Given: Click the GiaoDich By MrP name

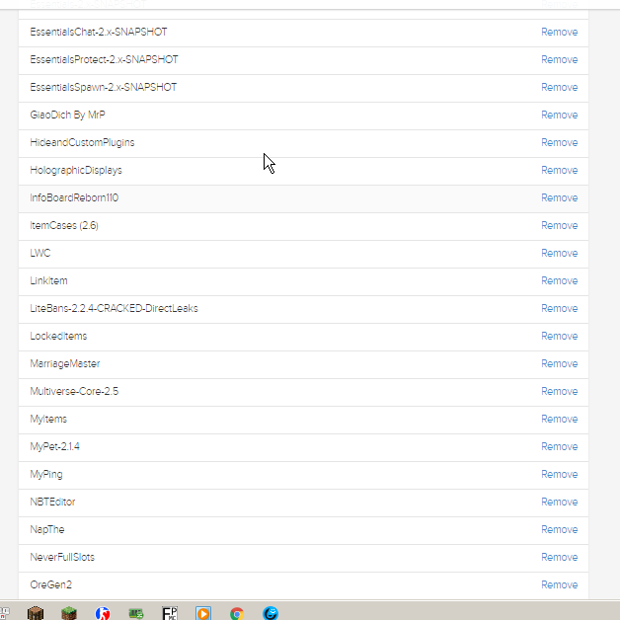Looking at the screenshot, I should point(67,116).
